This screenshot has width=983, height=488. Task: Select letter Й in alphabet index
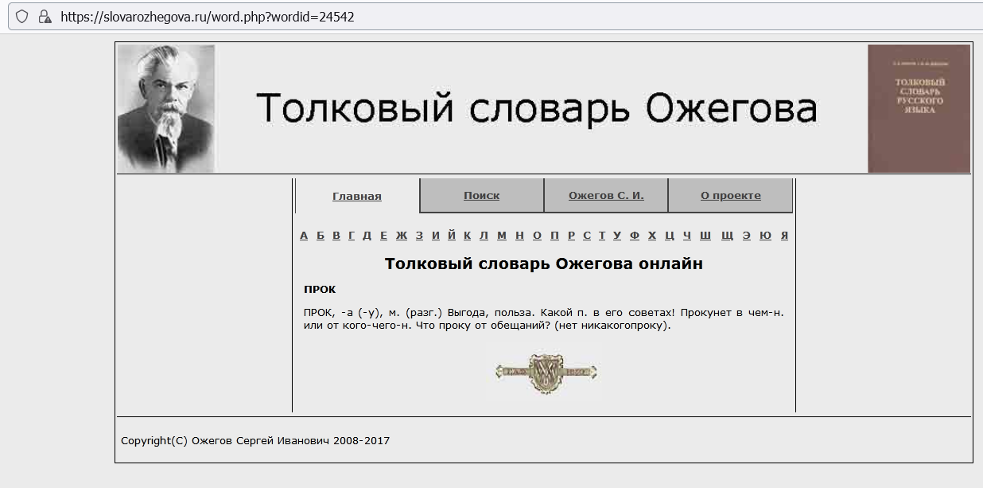[452, 234]
